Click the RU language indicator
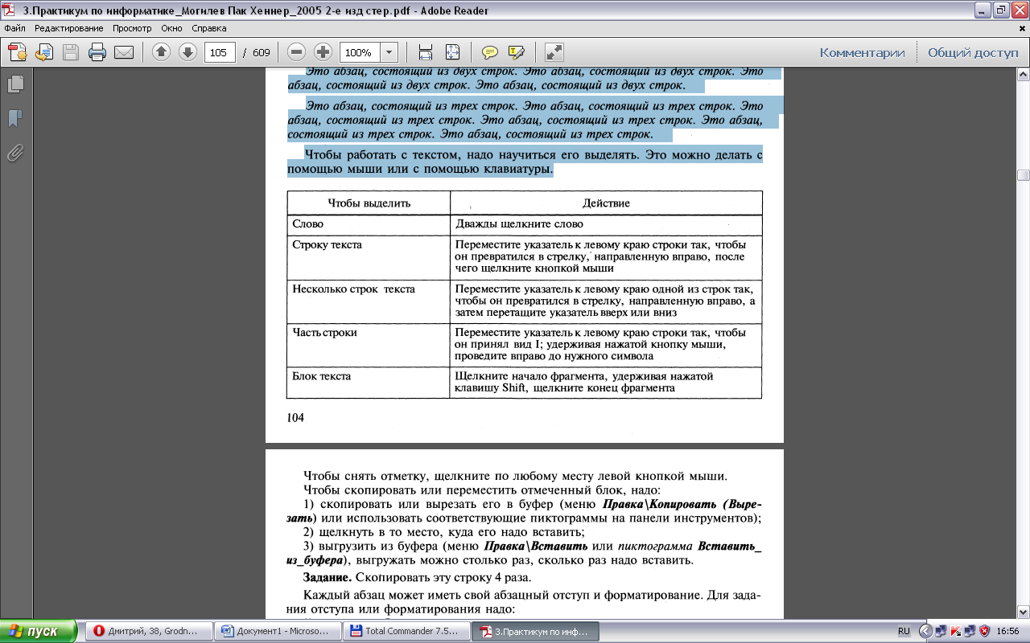This screenshot has width=1030, height=643. tap(903, 631)
